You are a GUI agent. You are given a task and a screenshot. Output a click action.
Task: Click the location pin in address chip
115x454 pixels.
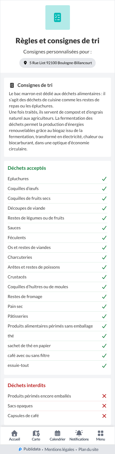(25, 63)
